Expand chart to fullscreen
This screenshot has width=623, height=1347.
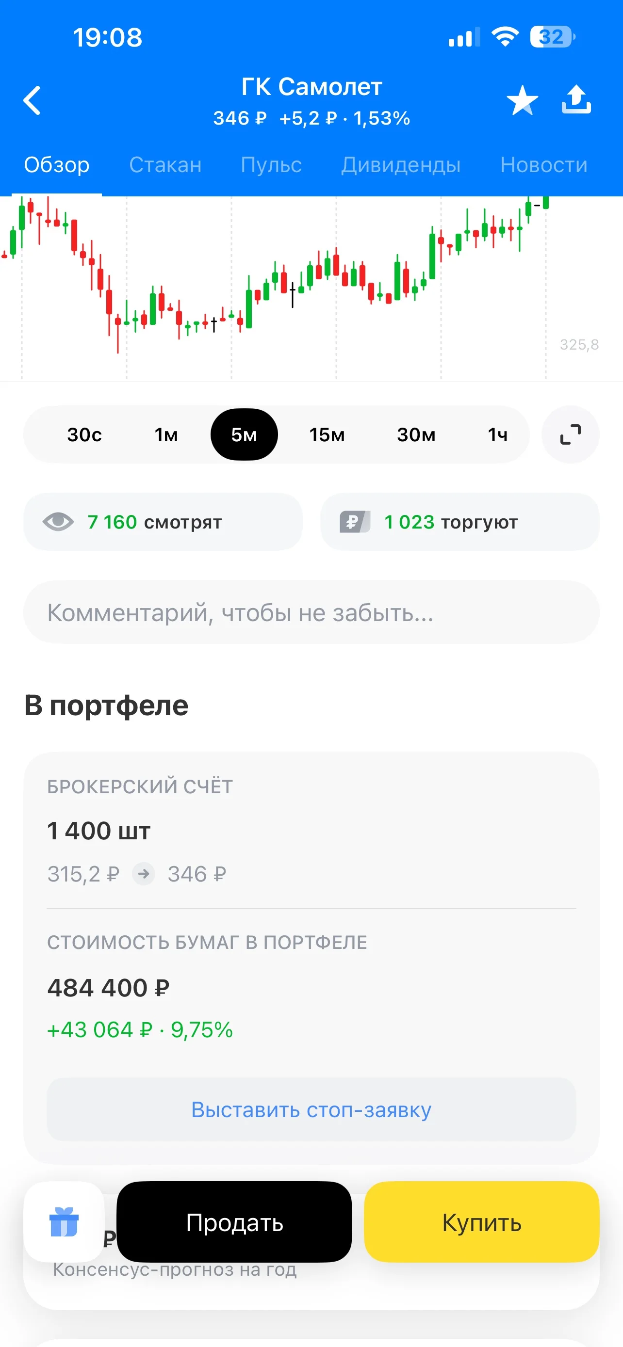pyautogui.click(x=570, y=434)
